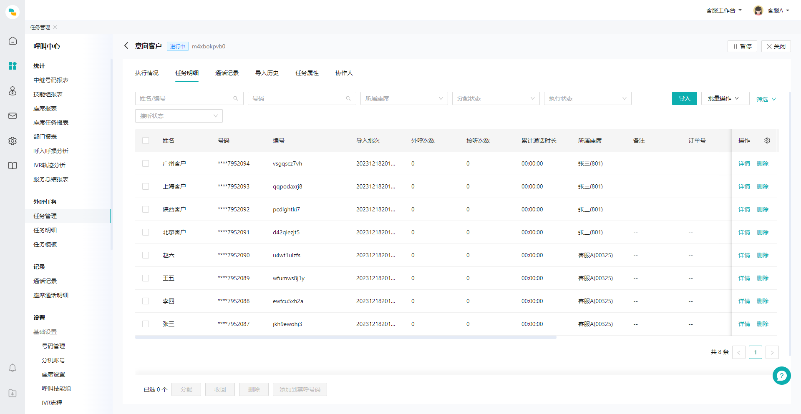Open 中继号码报表 in sidebar
801x414 pixels.
pyautogui.click(x=51, y=80)
